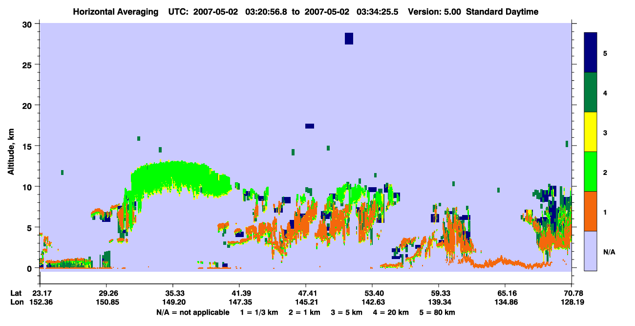Viewport: 635px width, 326px height.
Task: Click the lavender N/A color band
Action: point(591,251)
